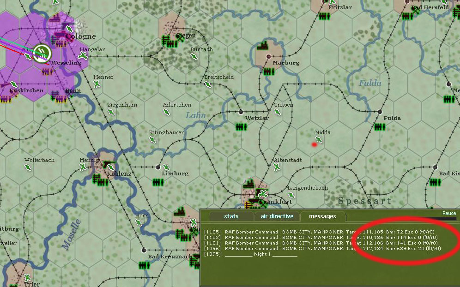The height and width of the screenshot is (287, 460).
Task: Click the Wetzlar rail junction dot
Action: 241,112
